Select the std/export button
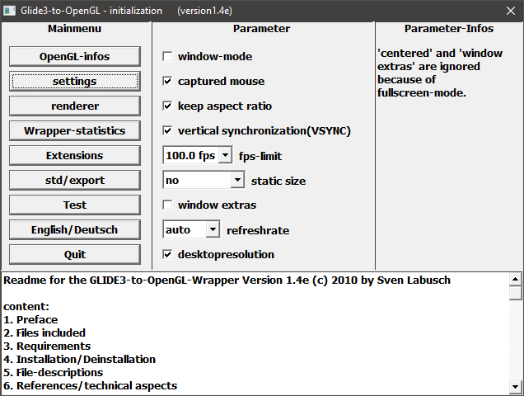524x396 pixels. click(x=75, y=181)
